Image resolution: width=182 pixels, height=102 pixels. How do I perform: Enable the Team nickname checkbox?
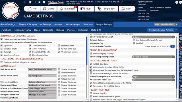[x=59, y=46]
